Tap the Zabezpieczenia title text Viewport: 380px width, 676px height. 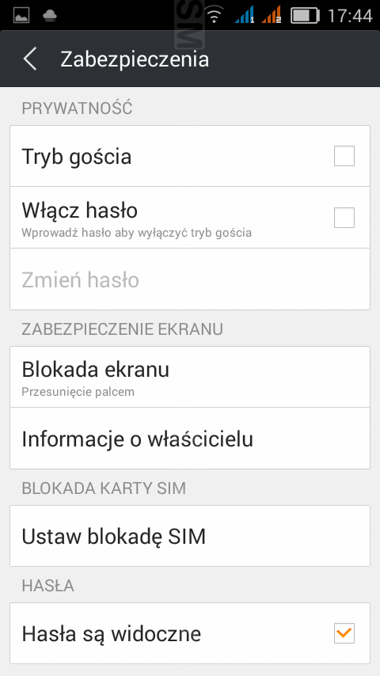pyautogui.click(x=135, y=59)
